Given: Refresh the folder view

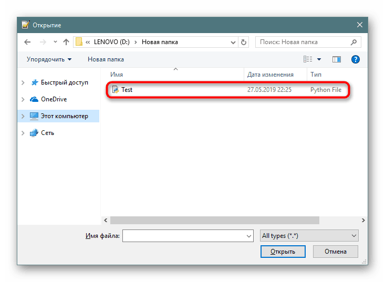Looking at the screenshot, I should 243,42.
